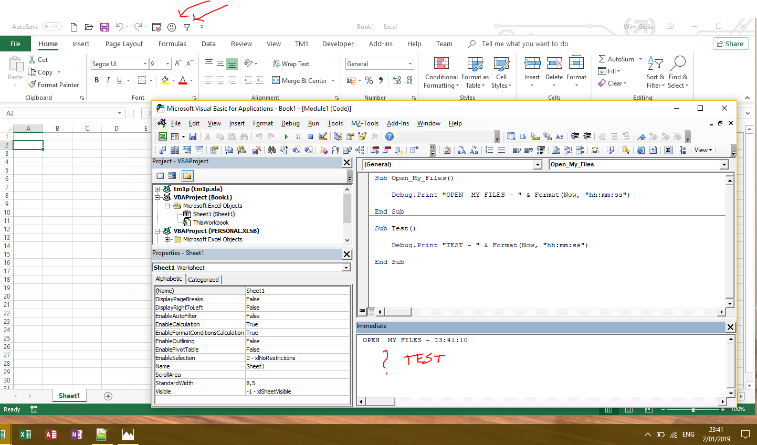Click View Object icon in Project panel
Image resolution: width=757 pixels, height=445 pixels.
point(172,176)
